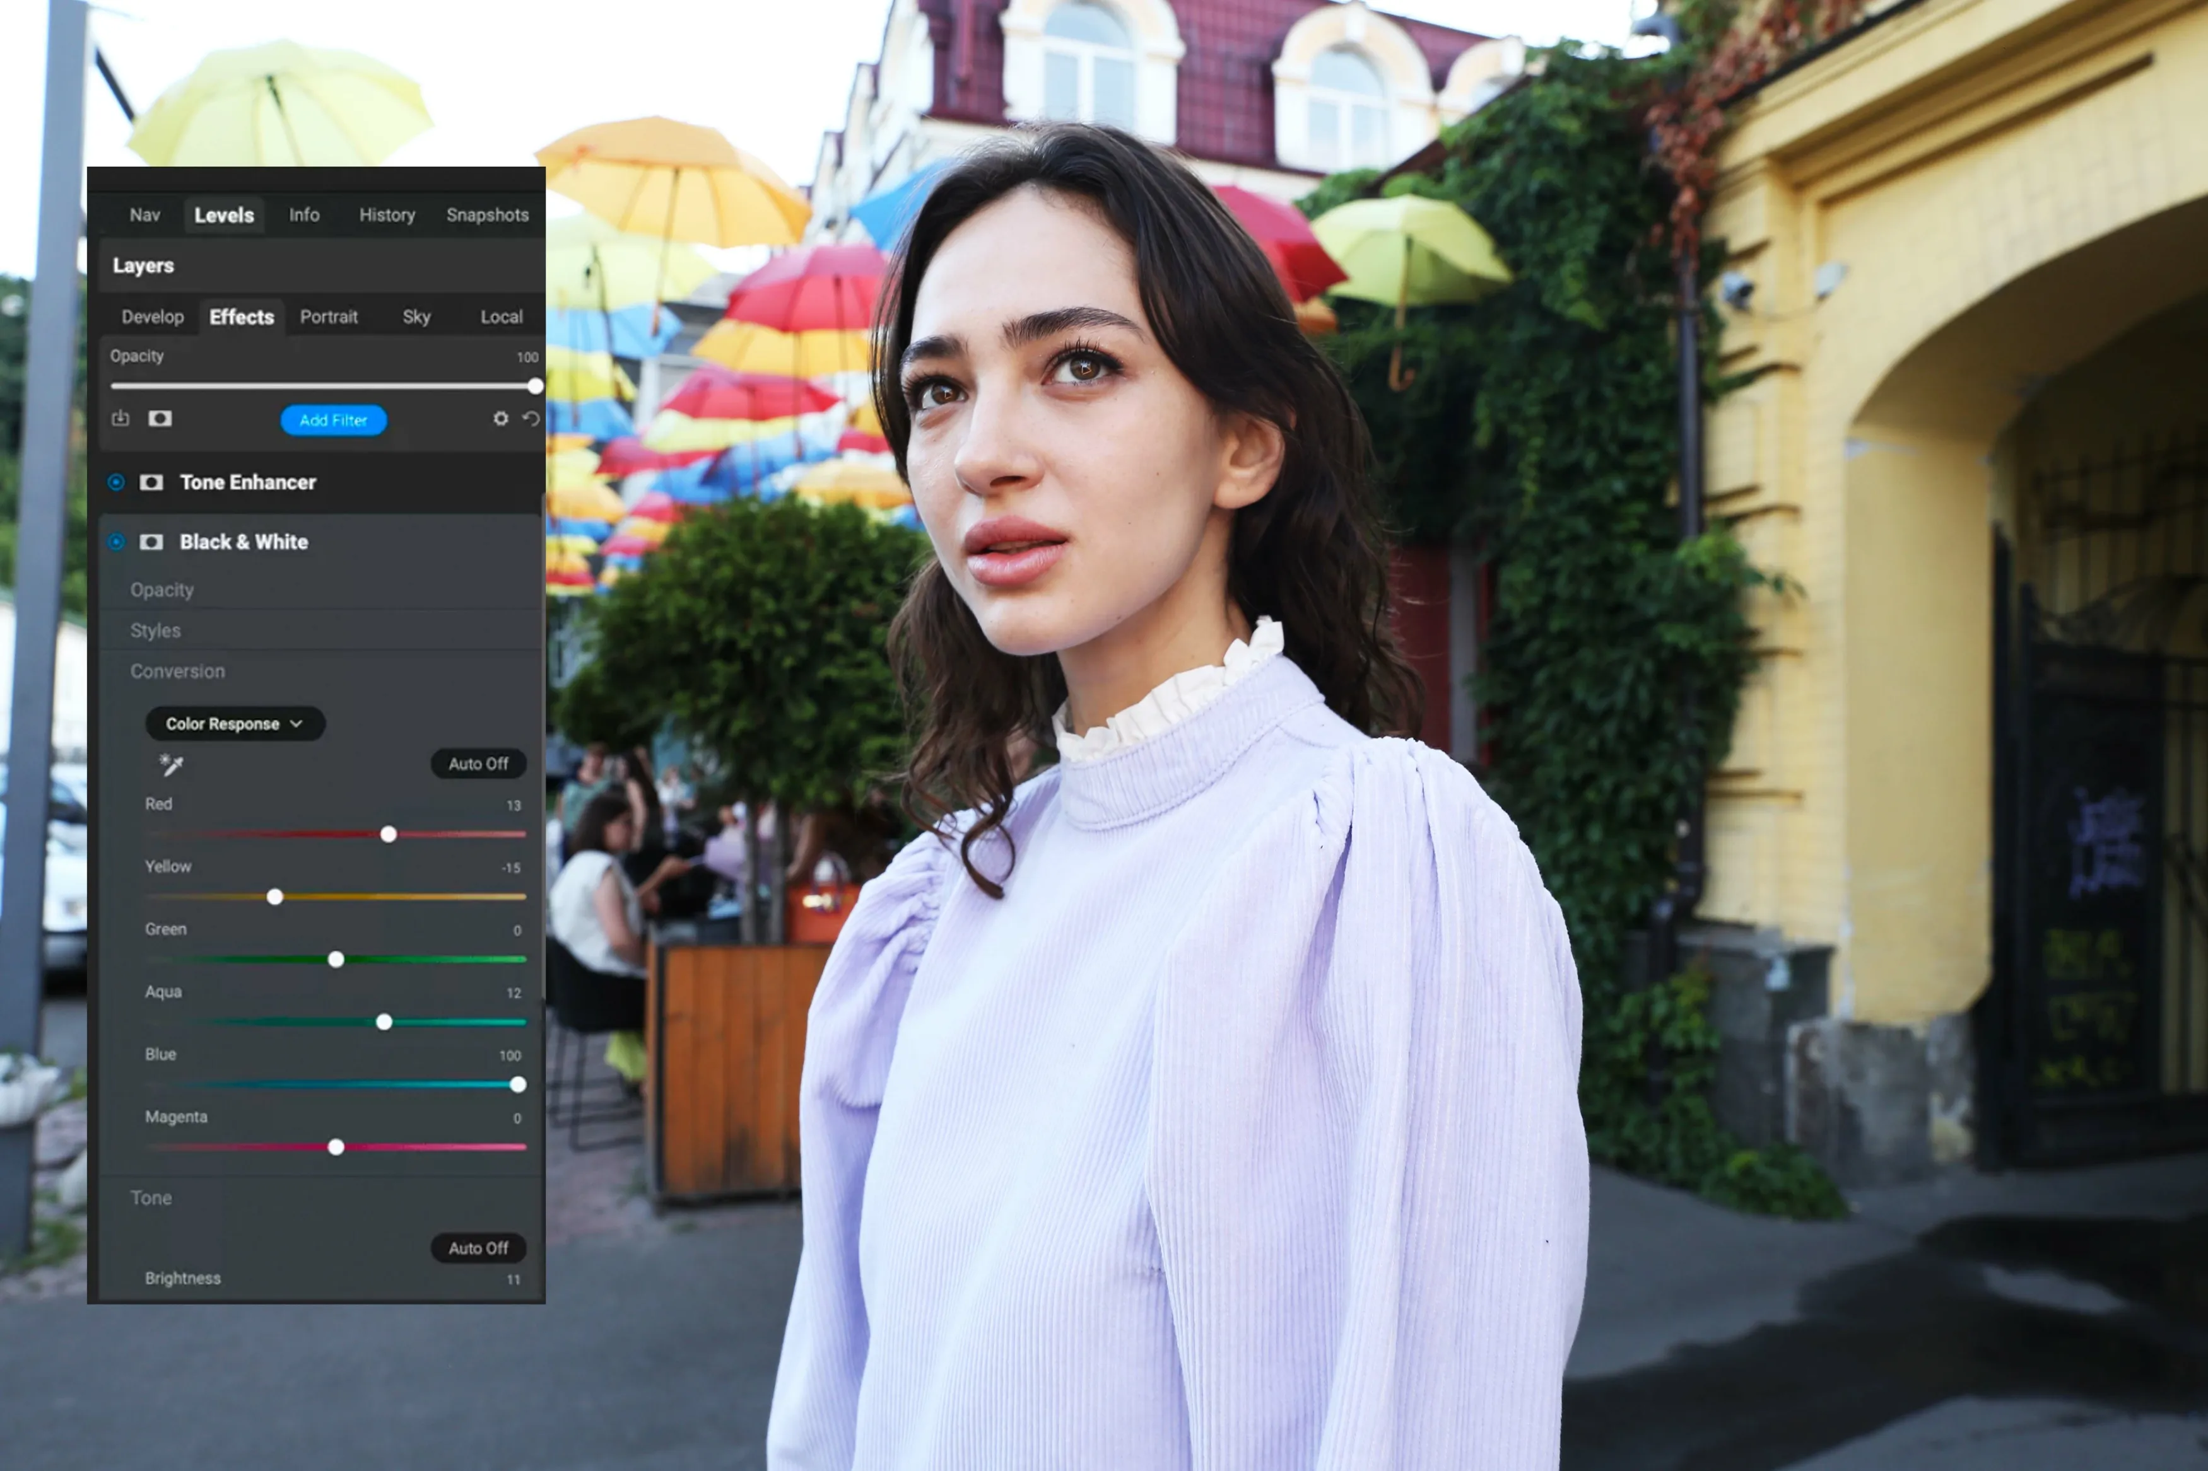Click the Add Filter button
Screen dimensions: 2208x1471
(333, 421)
